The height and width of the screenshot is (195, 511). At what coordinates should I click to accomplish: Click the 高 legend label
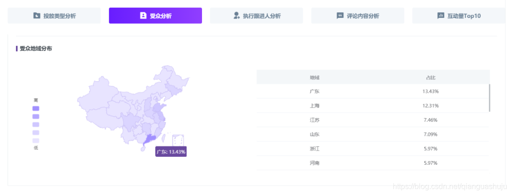(36, 100)
